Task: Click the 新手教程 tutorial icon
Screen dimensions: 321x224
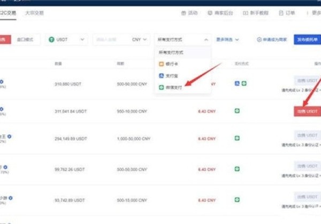Action: [246, 13]
